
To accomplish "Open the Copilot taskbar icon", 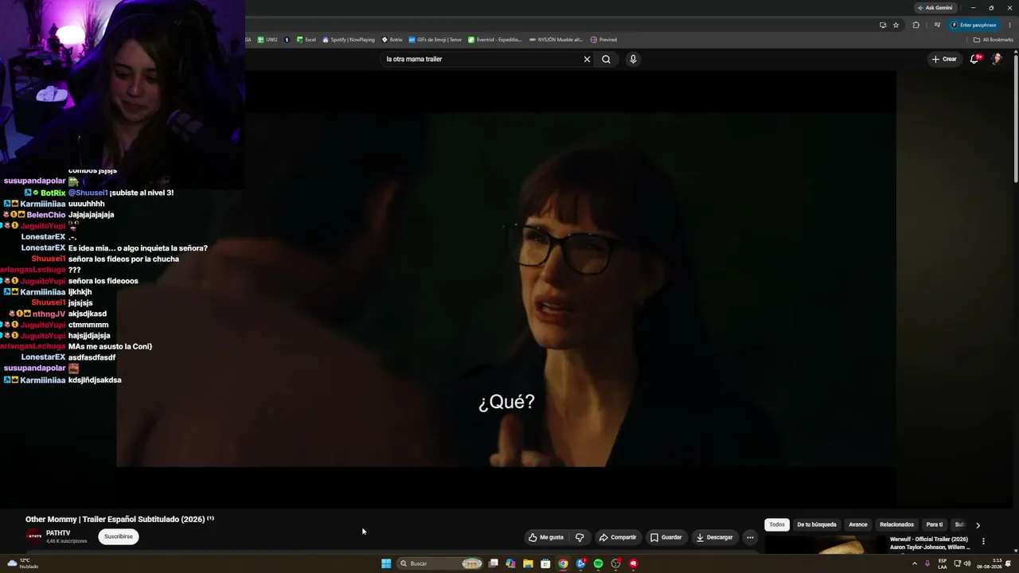I will [510, 563].
